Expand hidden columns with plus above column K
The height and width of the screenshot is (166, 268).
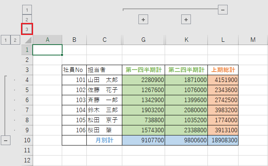coord(186,20)
